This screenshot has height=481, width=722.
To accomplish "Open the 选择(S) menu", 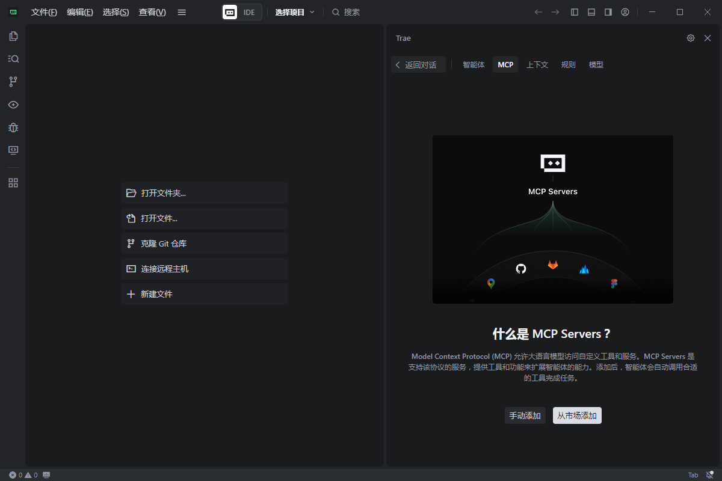I will coord(116,12).
